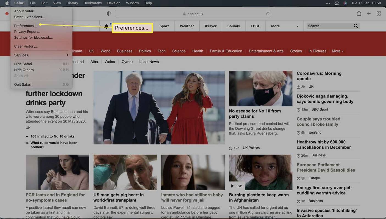Viewport: 386px width, 219px height.
Task: Open the CBBC link
Action: [x=255, y=26]
